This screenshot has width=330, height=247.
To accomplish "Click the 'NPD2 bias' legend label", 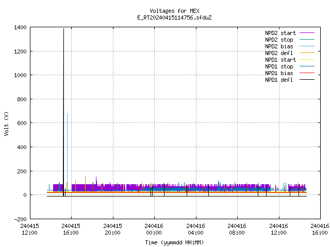I will pyautogui.click(x=279, y=46).
